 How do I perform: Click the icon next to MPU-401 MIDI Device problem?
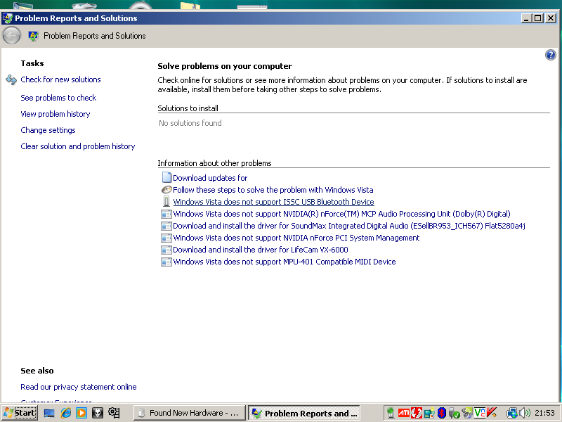click(x=166, y=262)
